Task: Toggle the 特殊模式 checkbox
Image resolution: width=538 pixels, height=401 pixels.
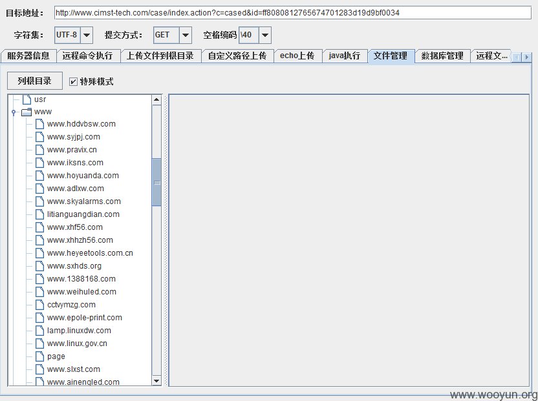Action: [73, 81]
